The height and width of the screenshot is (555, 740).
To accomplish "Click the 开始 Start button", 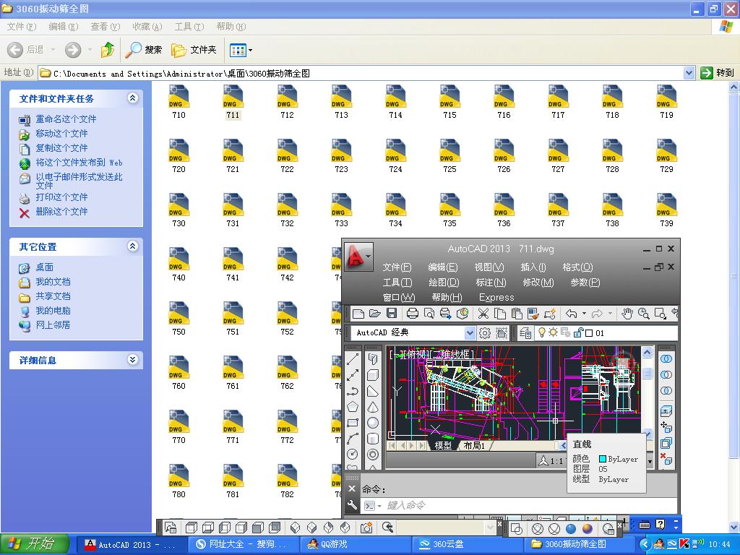I will 35,544.
